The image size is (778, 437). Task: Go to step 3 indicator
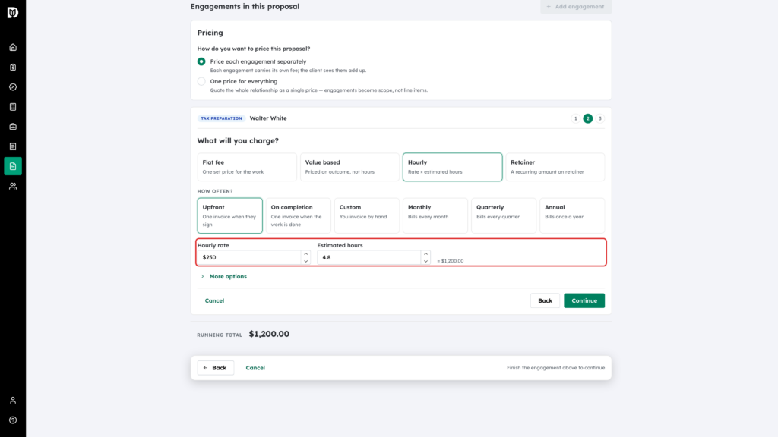[x=600, y=118]
